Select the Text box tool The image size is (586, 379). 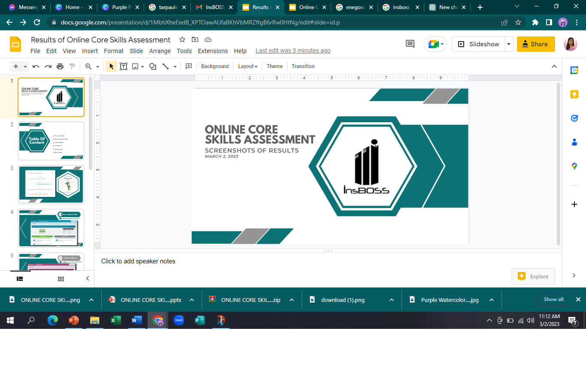[x=124, y=66]
